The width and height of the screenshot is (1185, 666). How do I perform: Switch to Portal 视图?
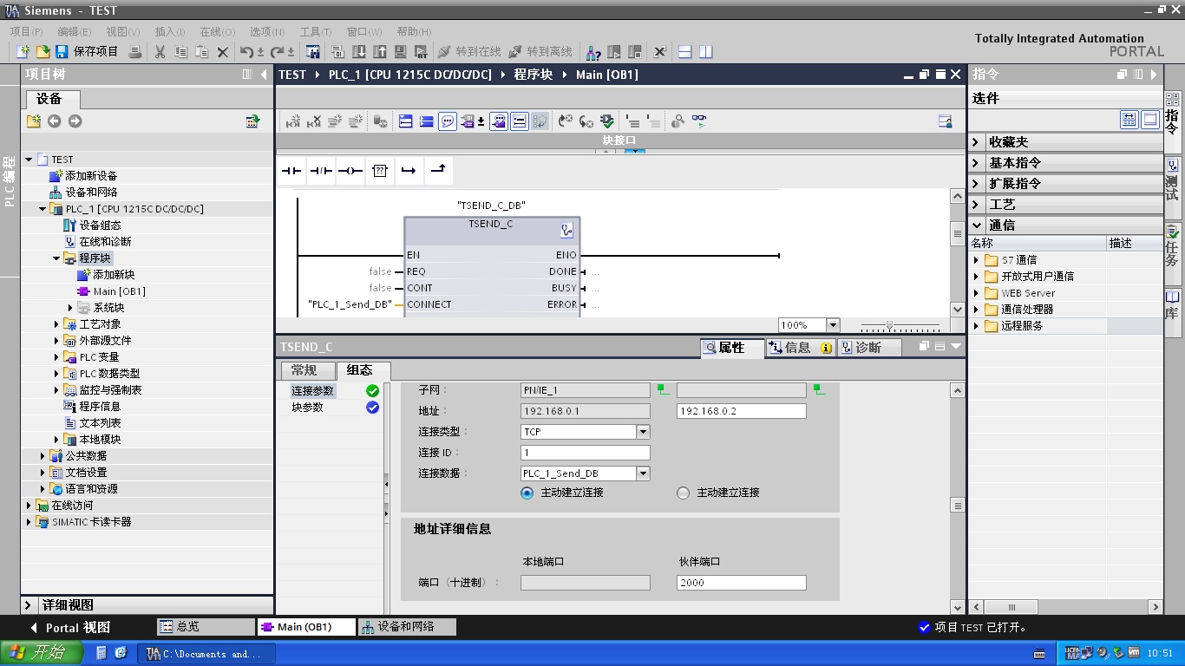[69, 628]
